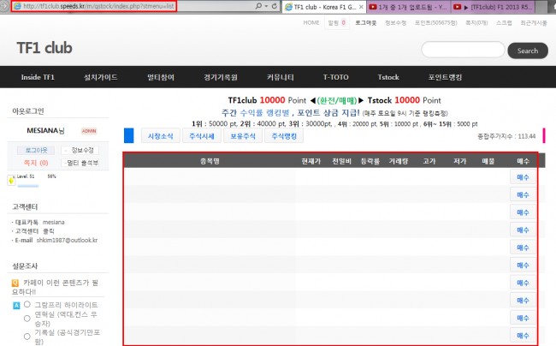The image size is (556, 346).
Task: Switch to the YouTube 업로드됨 tab
Action: point(409,7)
